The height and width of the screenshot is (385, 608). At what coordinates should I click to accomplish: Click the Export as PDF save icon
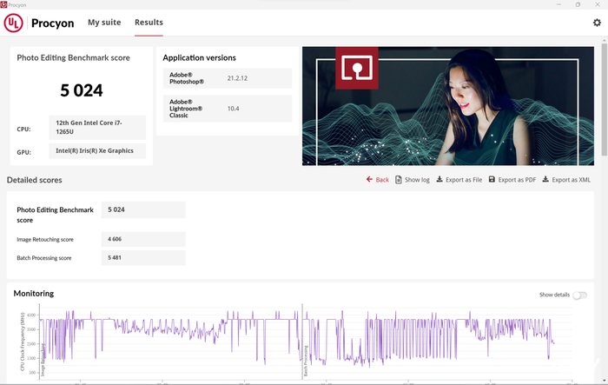pyautogui.click(x=492, y=180)
